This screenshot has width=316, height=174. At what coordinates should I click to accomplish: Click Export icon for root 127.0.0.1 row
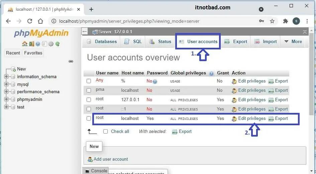coord(271,100)
